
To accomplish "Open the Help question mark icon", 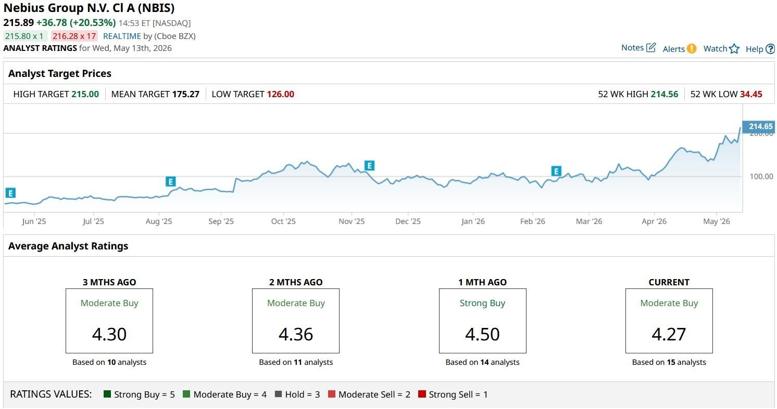I will click(x=770, y=49).
